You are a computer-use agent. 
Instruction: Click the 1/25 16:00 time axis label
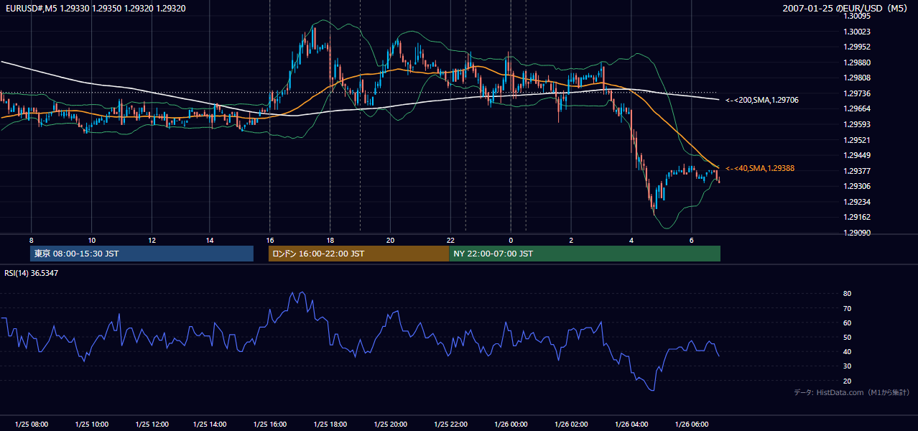click(272, 424)
